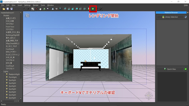Click the Save scene floppy icon
The image size is (189, 106).
(x=8, y=9)
